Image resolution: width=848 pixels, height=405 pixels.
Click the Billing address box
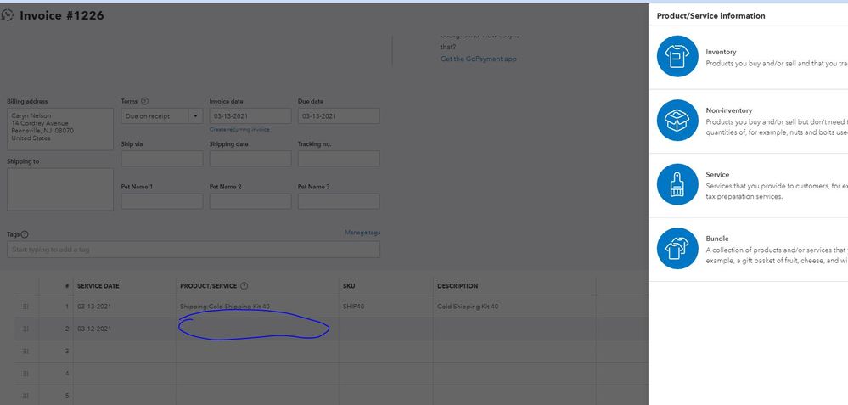60,129
